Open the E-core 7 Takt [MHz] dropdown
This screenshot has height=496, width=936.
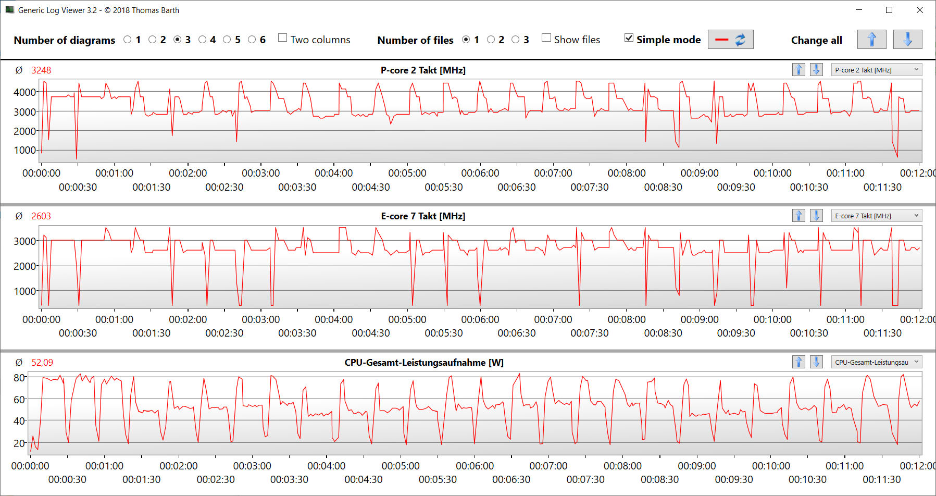click(876, 216)
